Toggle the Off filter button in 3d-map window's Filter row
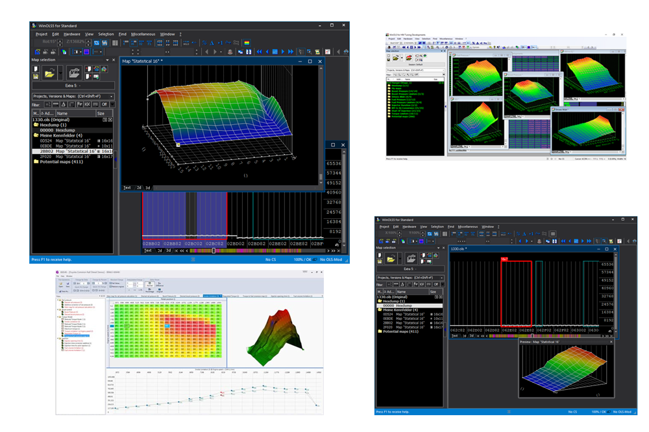Image resolution: width=649 pixels, height=432 pixels. 104,104
